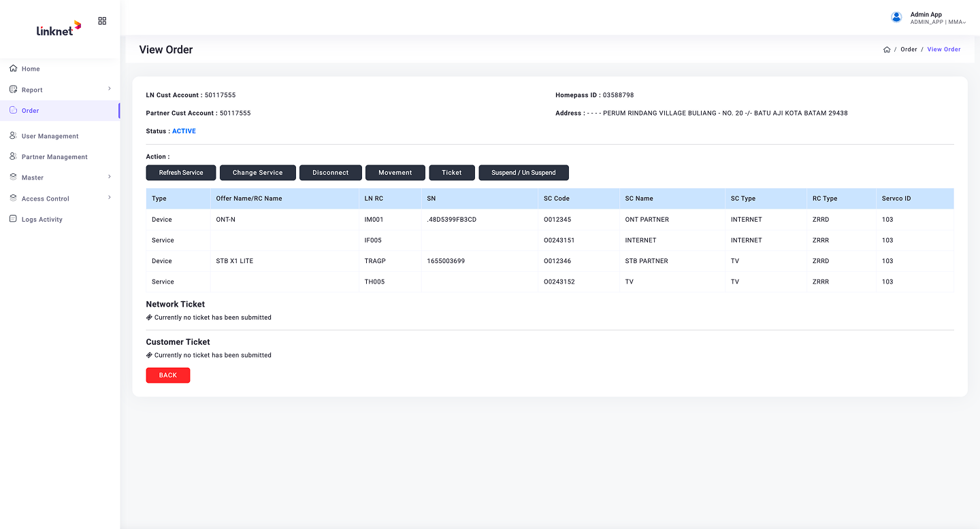Click the Change Service button
The image size is (980, 529).
(x=258, y=173)
